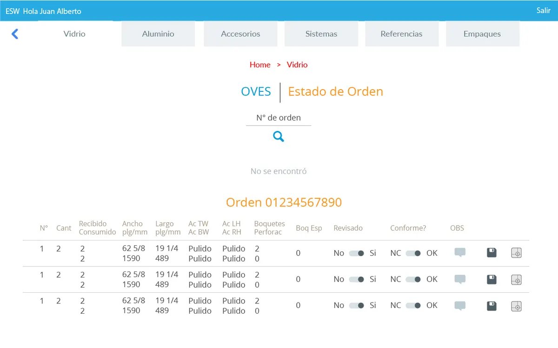Open the comment bubble in the second row
The width and height of the screenshot is (558, 348).
click(460, 279)
